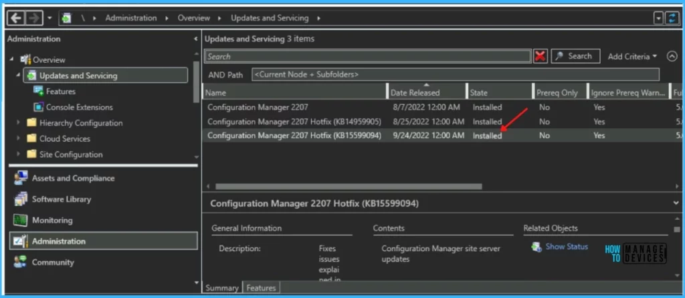This screenshot has width=685, height=298.
Task: Sort by the State column header
Action: 500,92
